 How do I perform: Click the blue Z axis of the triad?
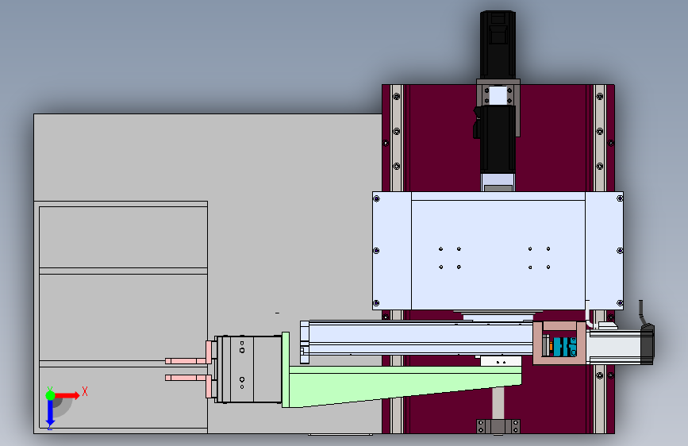[51, 413]
